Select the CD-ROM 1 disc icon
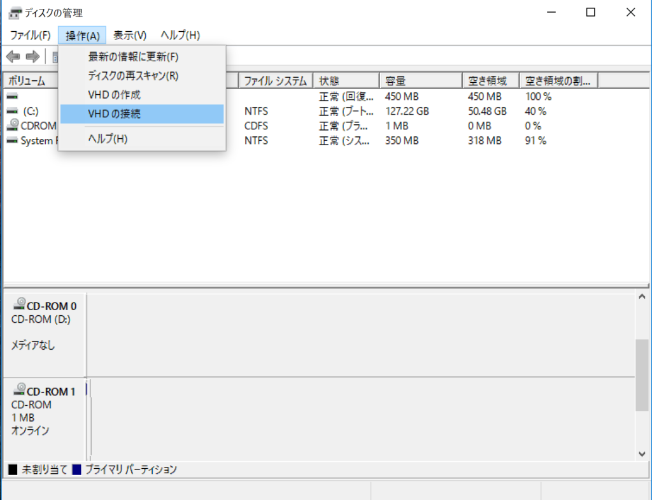Image resolution: width=652 pixels, height=500 pixels. pyautogui.click(x=19, y=389)
